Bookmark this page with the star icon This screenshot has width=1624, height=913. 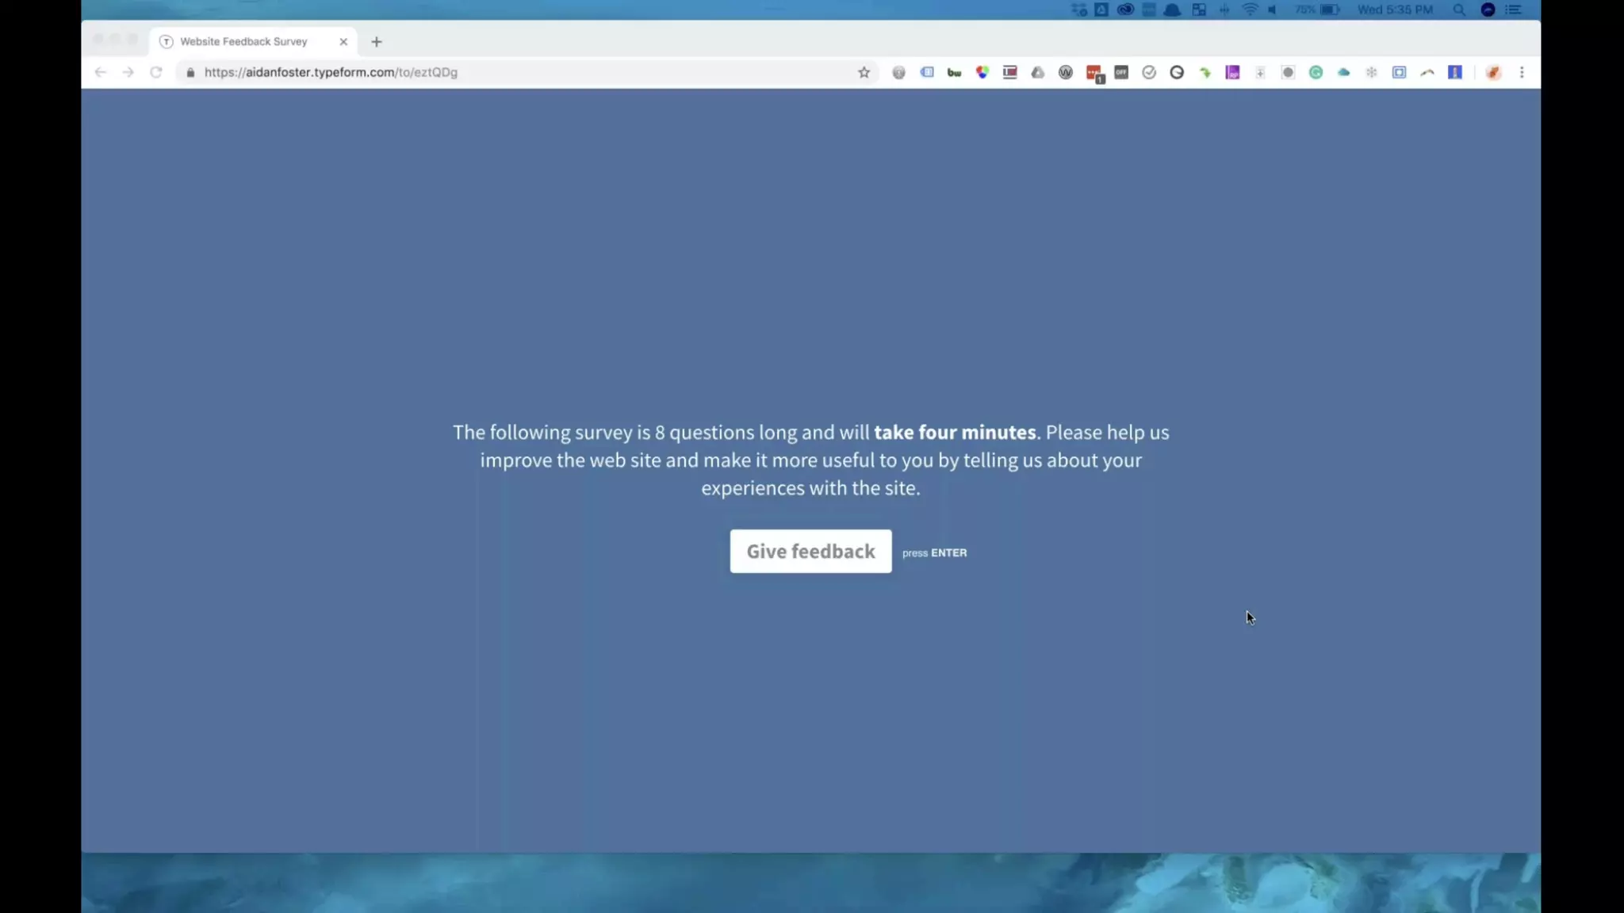tap(864, 72)
